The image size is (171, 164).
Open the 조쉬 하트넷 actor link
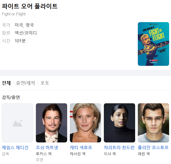[47, 148]
